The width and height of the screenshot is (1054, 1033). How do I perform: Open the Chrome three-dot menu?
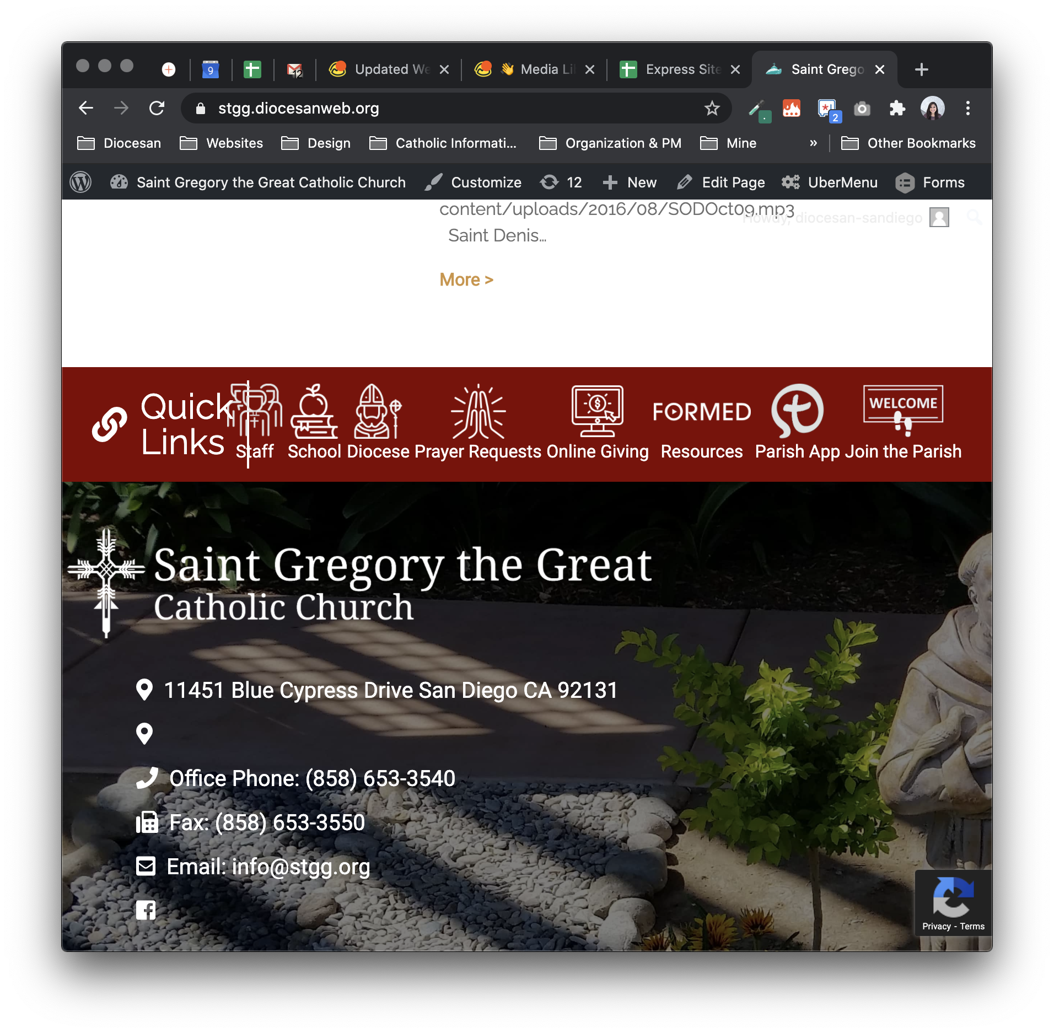pos(967,108)
